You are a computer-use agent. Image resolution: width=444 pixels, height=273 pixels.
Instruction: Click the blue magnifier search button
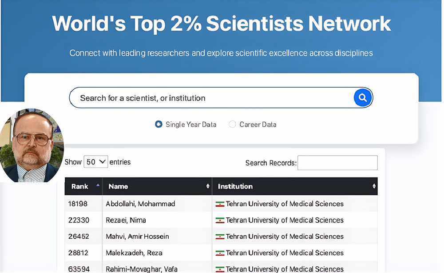pyautogui.click(x=363, y=98)
